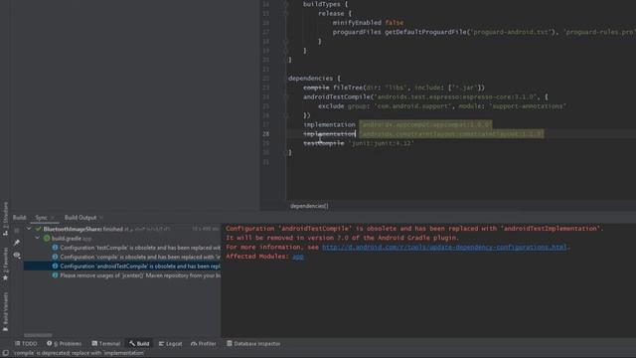Click the info icon beside the 'testCompile' message
Viewport: 636px width, 358px height.
55,248
